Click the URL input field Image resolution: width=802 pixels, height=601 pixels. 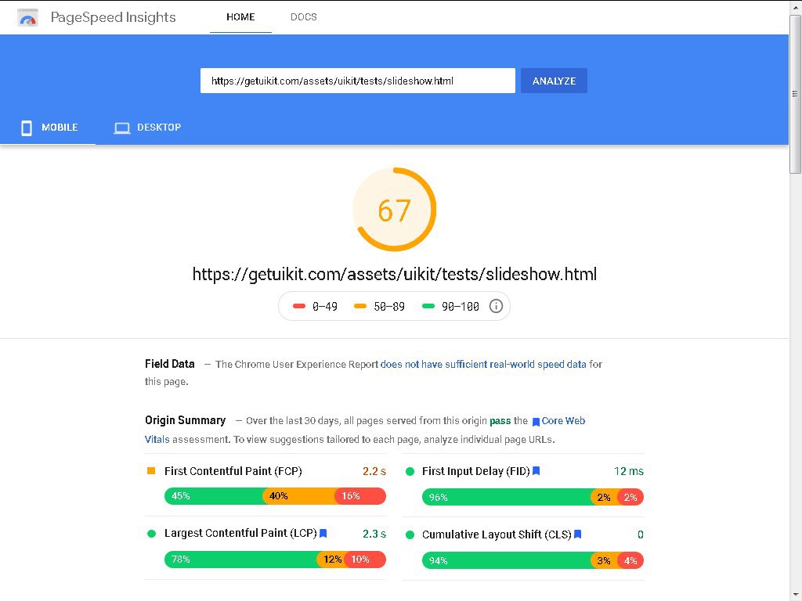(357, 81)
